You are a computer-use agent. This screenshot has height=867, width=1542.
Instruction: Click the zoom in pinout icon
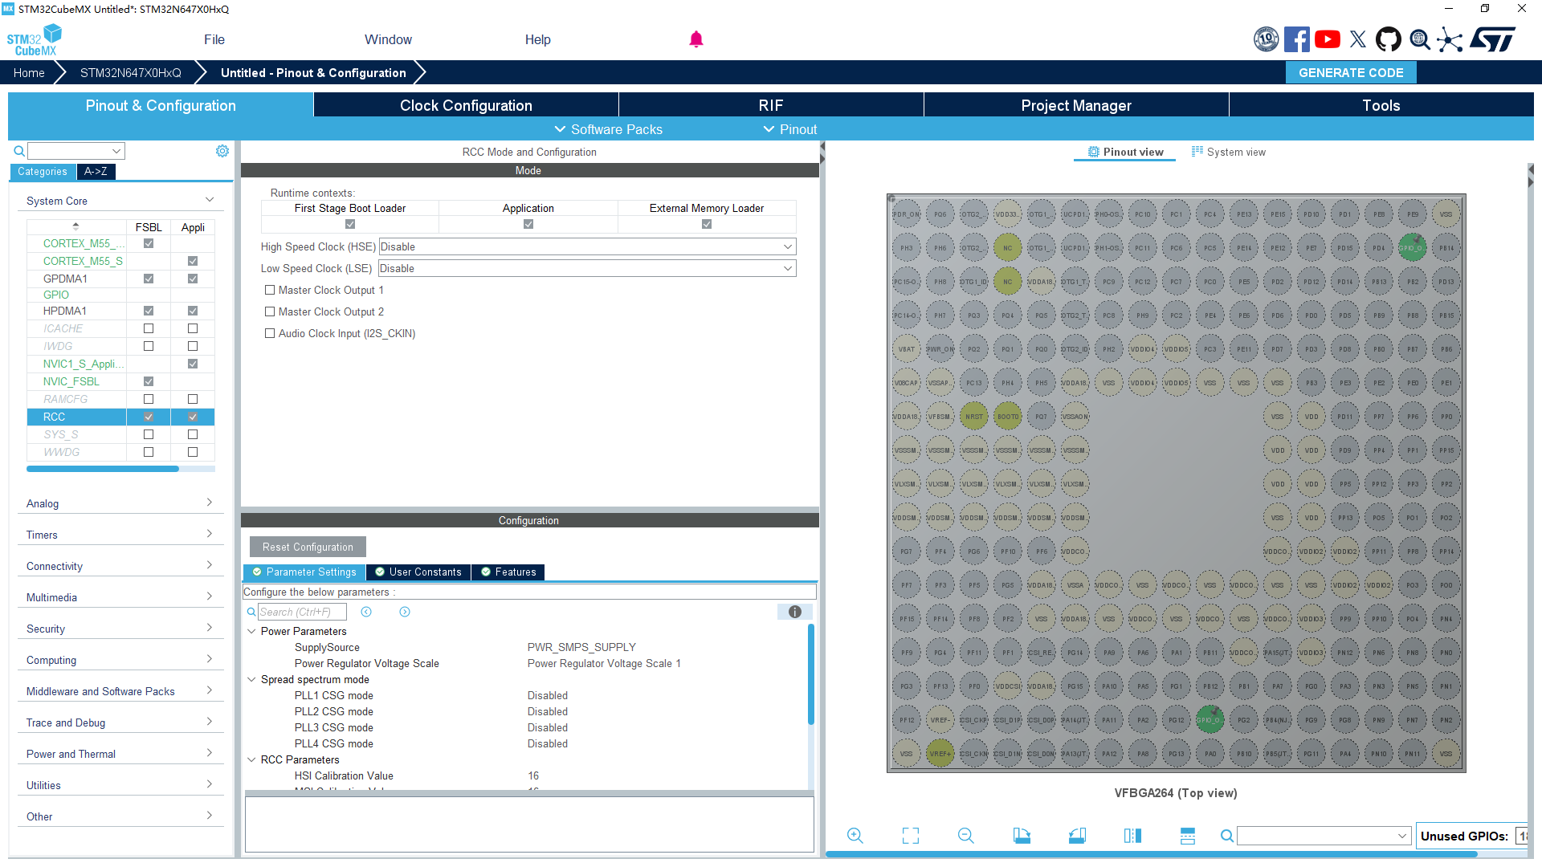click(x=855, y=836)
